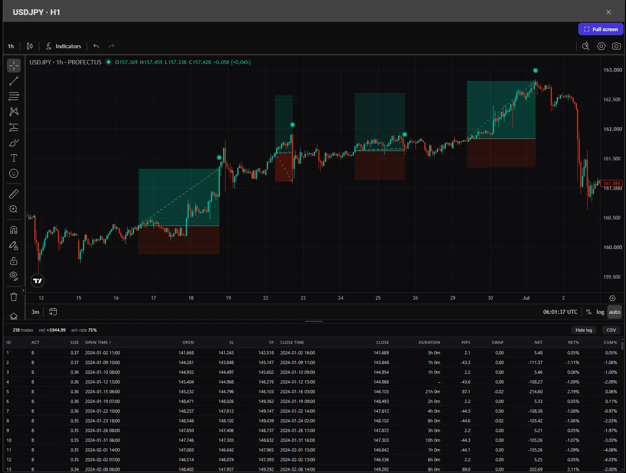Open quick search lightning icon

click(586, 46)
